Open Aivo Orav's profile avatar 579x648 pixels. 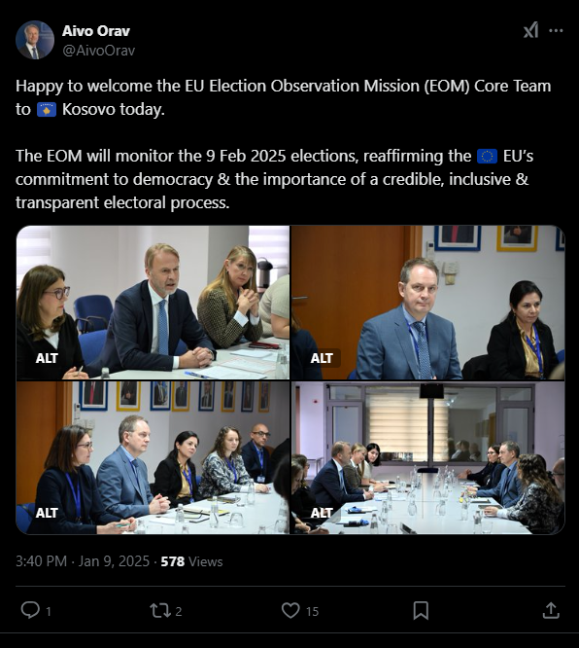tap(35, 40)
